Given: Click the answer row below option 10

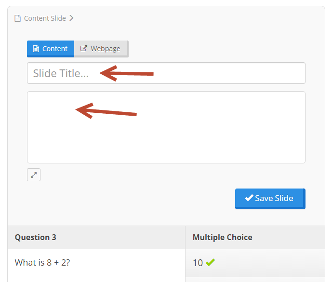Looking at the screenshot, I should click(x=255, y=280).
